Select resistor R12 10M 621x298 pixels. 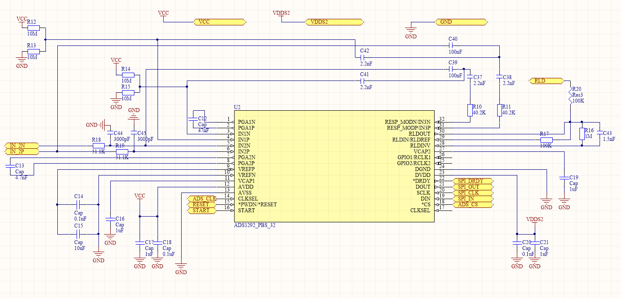pyautogui.click(x=33, y=28)
